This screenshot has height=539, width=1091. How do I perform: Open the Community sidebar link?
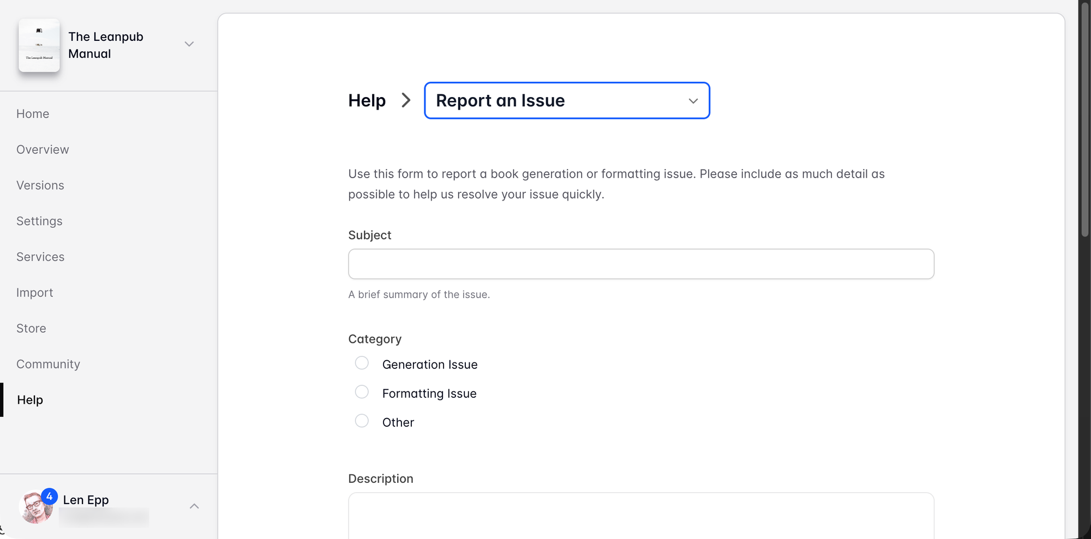[48, 364]
